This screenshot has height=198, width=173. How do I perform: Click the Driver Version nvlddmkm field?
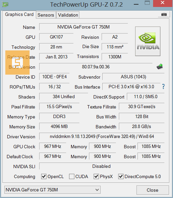coord(102,136)
